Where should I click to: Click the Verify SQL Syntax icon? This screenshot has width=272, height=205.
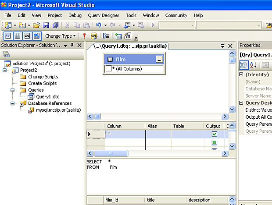[94, 36]
